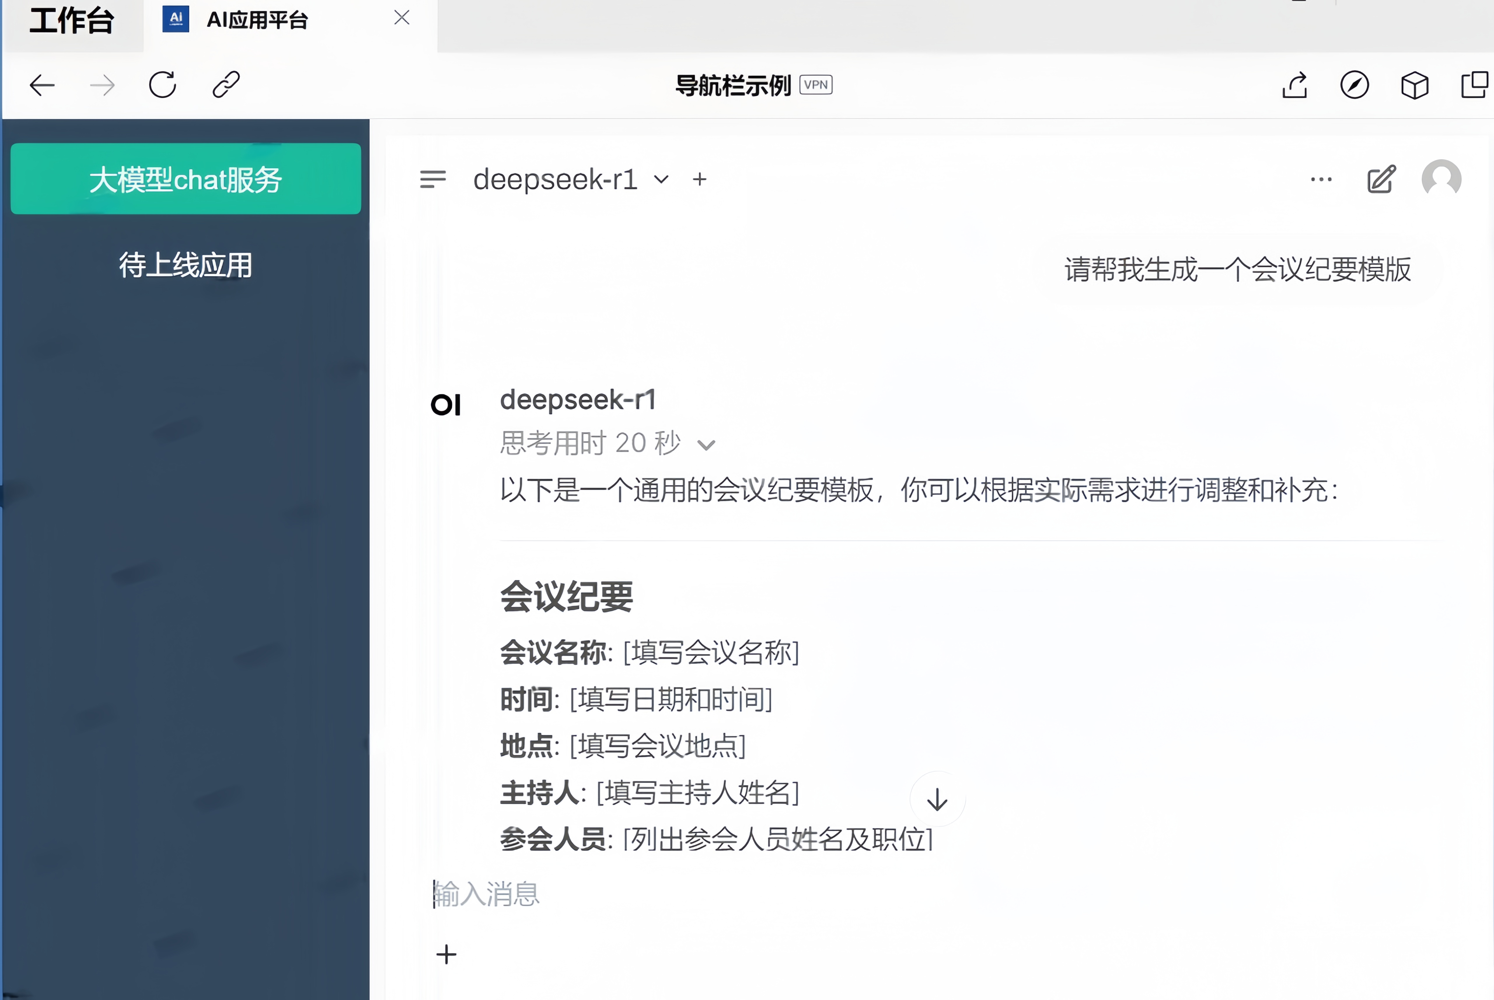Click the back navigation arrow

42,85
